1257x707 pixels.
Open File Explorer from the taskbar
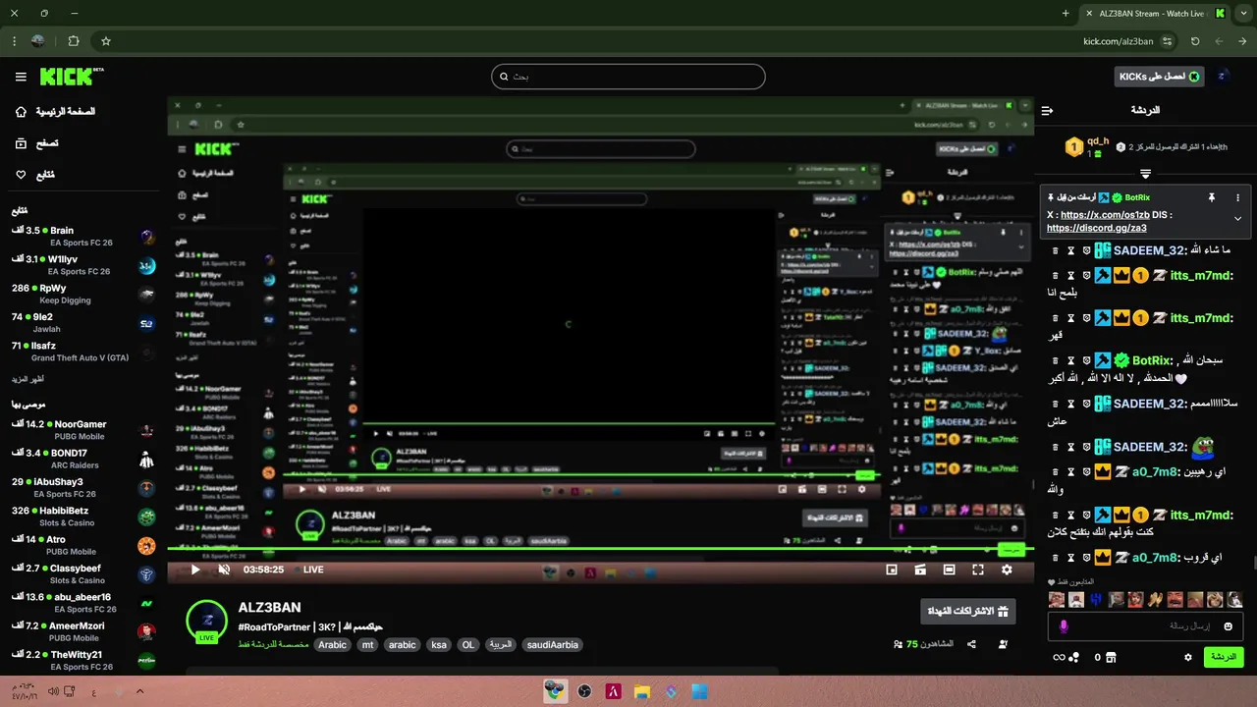(642, 691)
